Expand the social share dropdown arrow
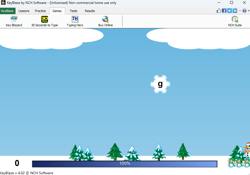This screenshot has height=175, width=250. 240,11
